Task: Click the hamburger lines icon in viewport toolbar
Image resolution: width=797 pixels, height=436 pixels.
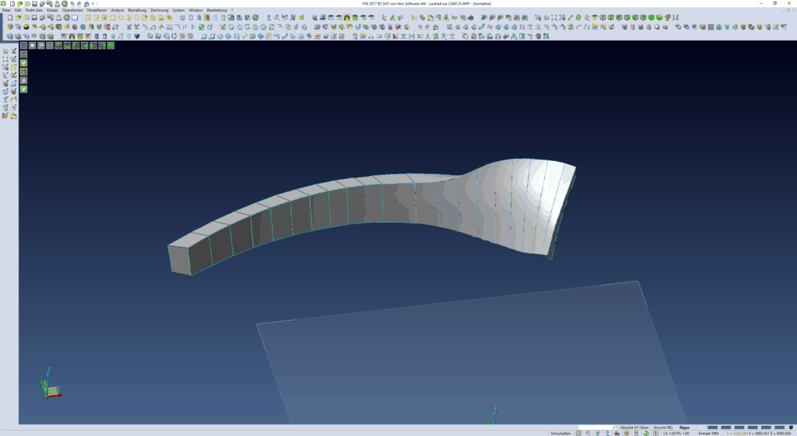Action: pos(23,45)
